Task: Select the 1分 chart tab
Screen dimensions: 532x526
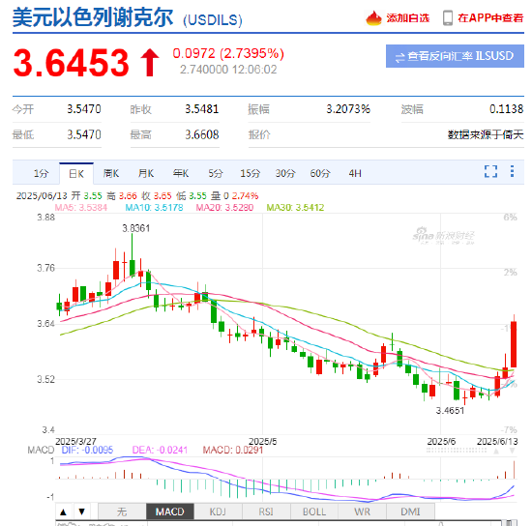Action: 41,174
